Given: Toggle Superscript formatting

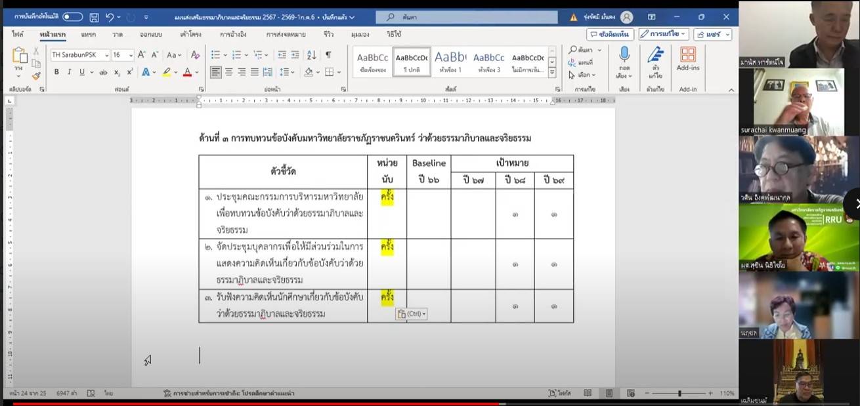Looking at the screenshot, I should pos(130,72).
